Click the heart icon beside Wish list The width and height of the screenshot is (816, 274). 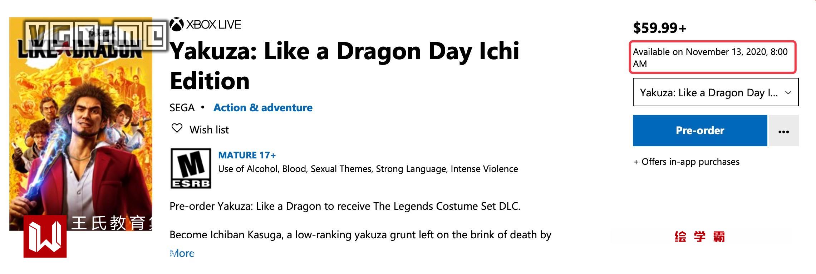pyautogui.click(x=177, y=128)
